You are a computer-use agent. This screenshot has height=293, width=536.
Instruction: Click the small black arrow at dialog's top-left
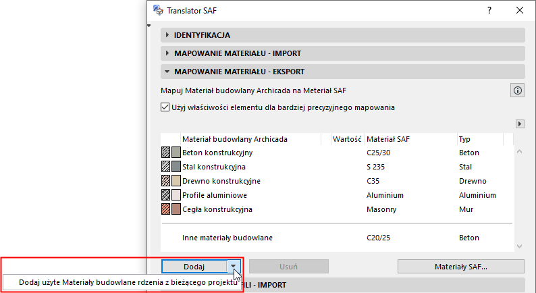[149, 26]
